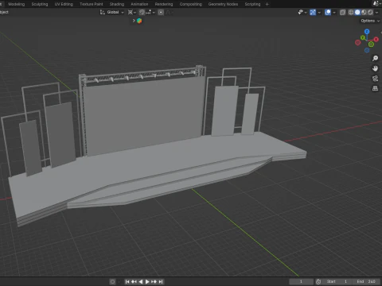The image size is (382, 286).
Task: Expand the collapsed panel next to colored cube
Action: pyautogui.click(x=134, y=21)
